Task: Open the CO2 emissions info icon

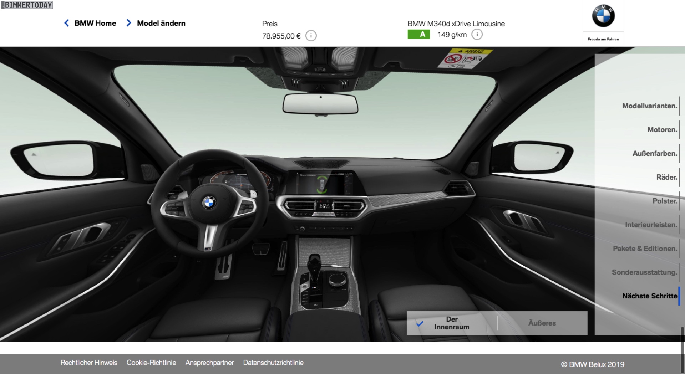Action: pyautogui.click(x=477, y=35)
